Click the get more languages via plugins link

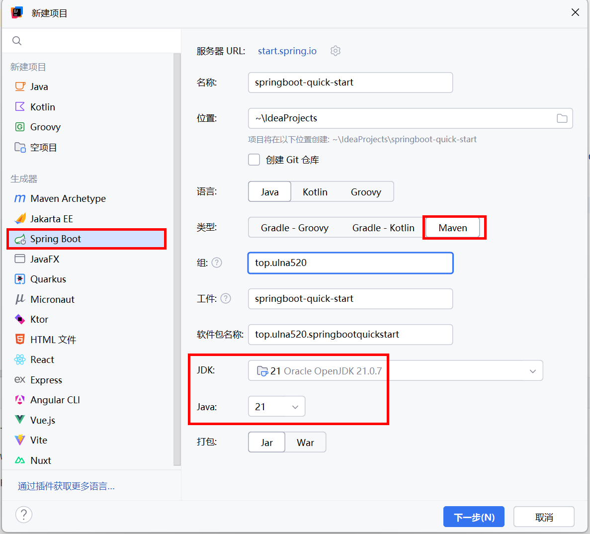click(66, 486)
